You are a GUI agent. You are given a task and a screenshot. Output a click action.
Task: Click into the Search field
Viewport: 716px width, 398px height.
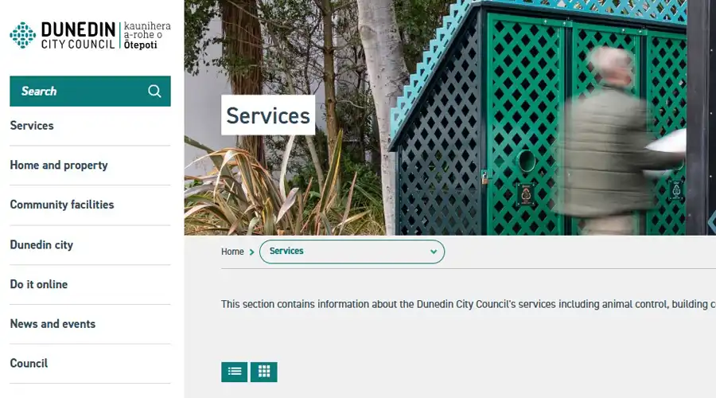pyautogui.click(x=90, y=91)
